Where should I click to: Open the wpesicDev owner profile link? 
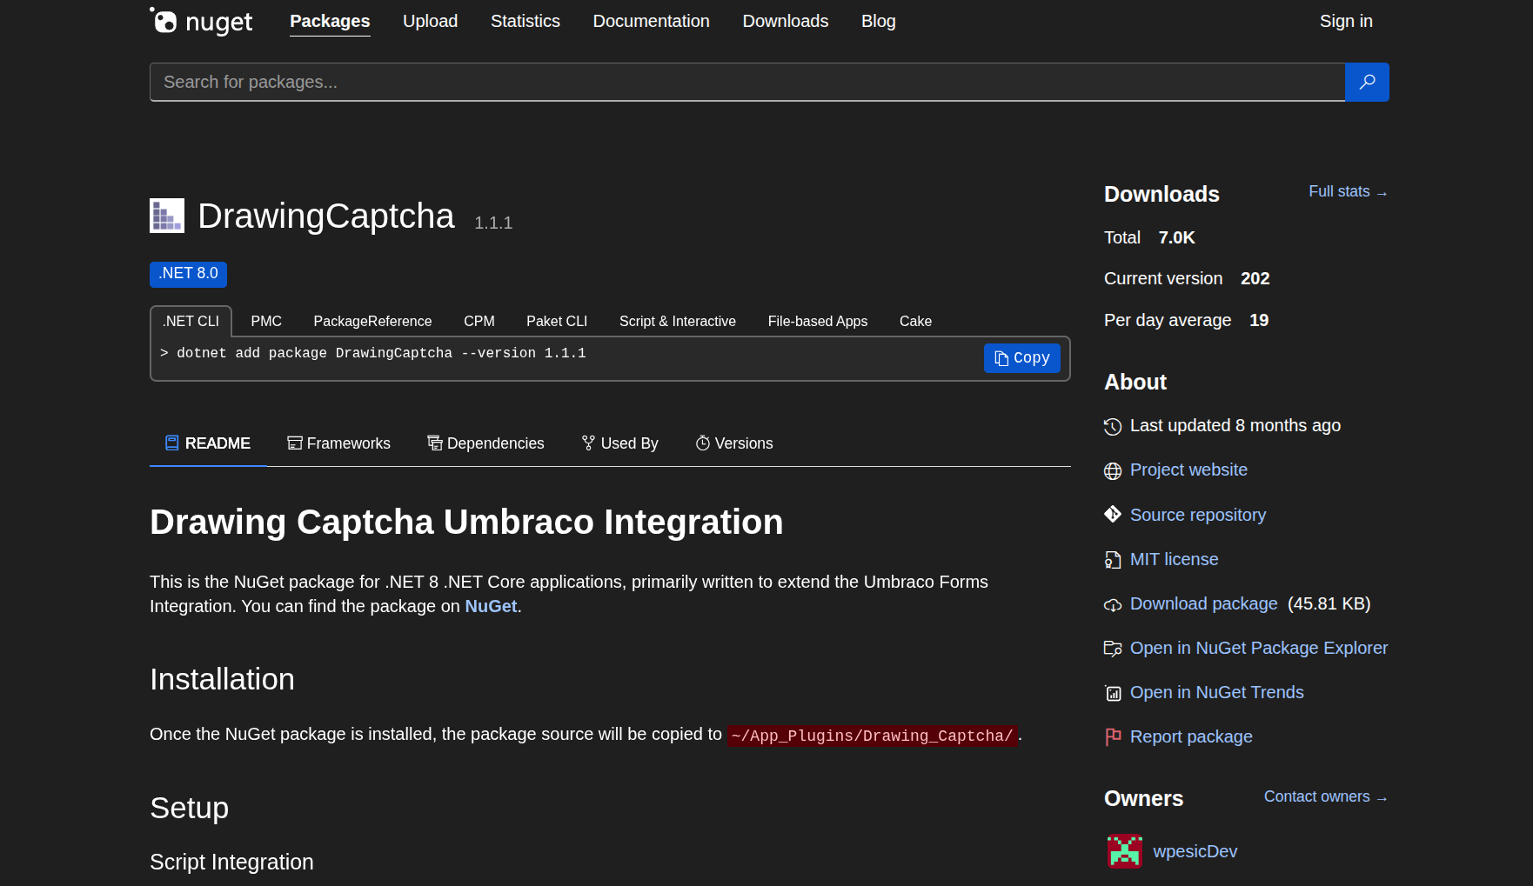point(1195,851)
